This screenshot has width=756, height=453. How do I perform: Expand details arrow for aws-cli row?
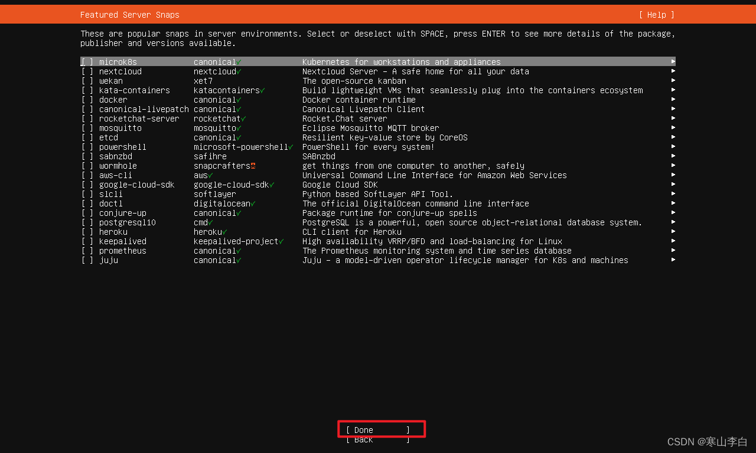point(673,175)
